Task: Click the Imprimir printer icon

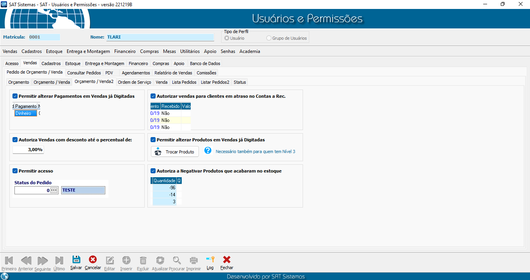Action: pos(193,260)
